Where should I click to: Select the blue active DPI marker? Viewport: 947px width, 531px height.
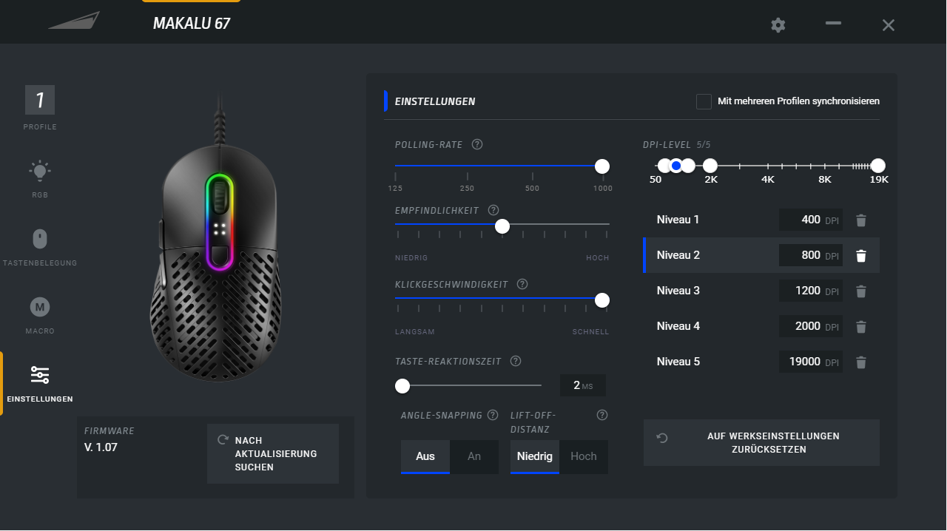676,166
